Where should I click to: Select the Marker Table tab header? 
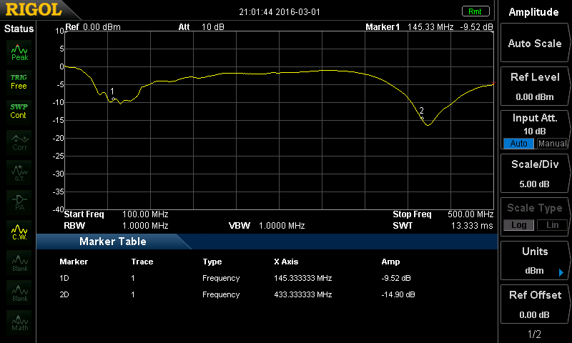tap(113, 242)
